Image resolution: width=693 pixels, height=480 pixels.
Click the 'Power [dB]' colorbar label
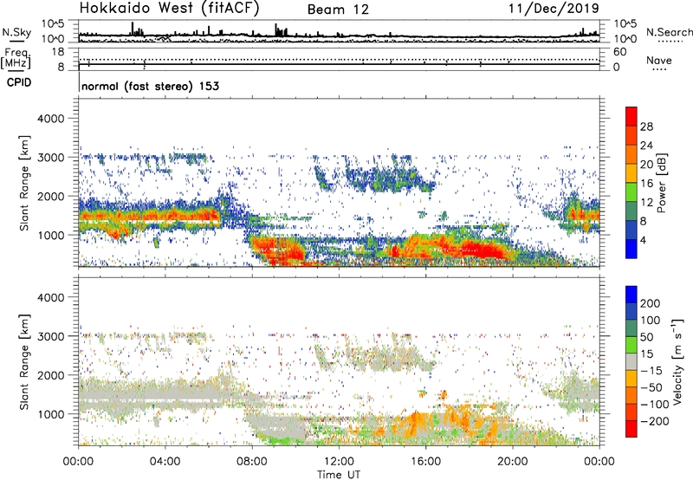click(x=661, y=183)
